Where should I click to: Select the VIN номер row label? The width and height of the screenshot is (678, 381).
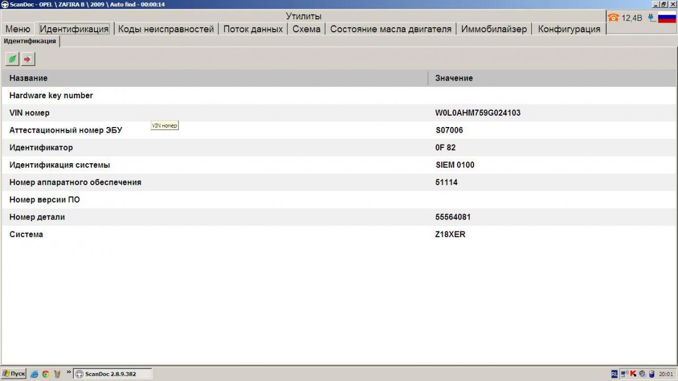(x=29, y=113)
